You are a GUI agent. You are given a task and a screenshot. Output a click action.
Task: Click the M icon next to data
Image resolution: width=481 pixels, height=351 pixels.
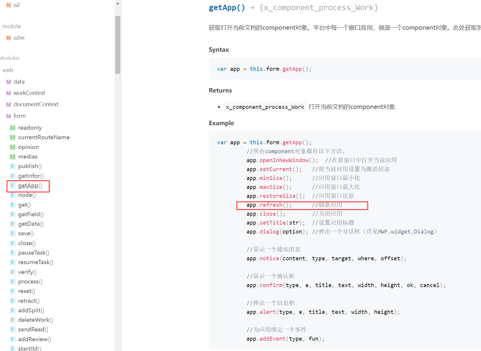tap(9, 82)
